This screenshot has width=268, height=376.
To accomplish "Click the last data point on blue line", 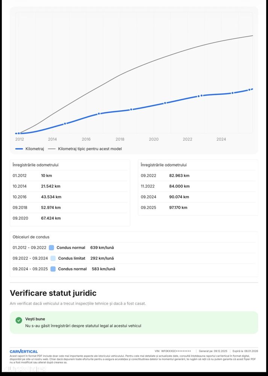I will tap(251, 89).
